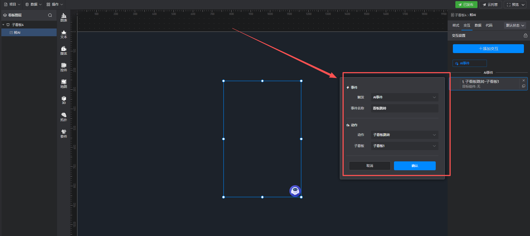Image resolution: width=530 pixels, height=236 pixels.
Task: Open the 拓扑 topology components panel
Action: (64, 117)
